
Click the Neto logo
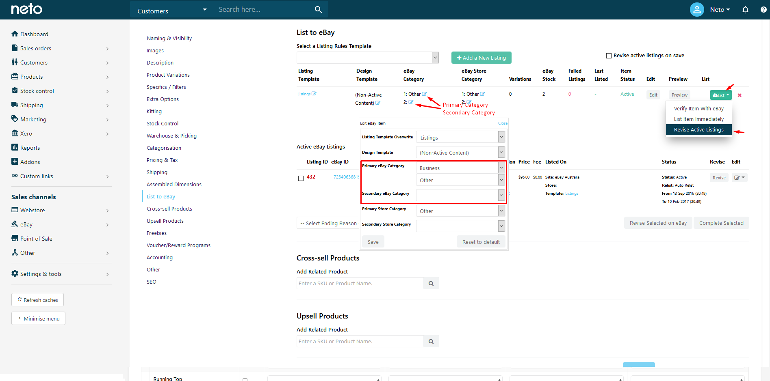tap(26, 9)
